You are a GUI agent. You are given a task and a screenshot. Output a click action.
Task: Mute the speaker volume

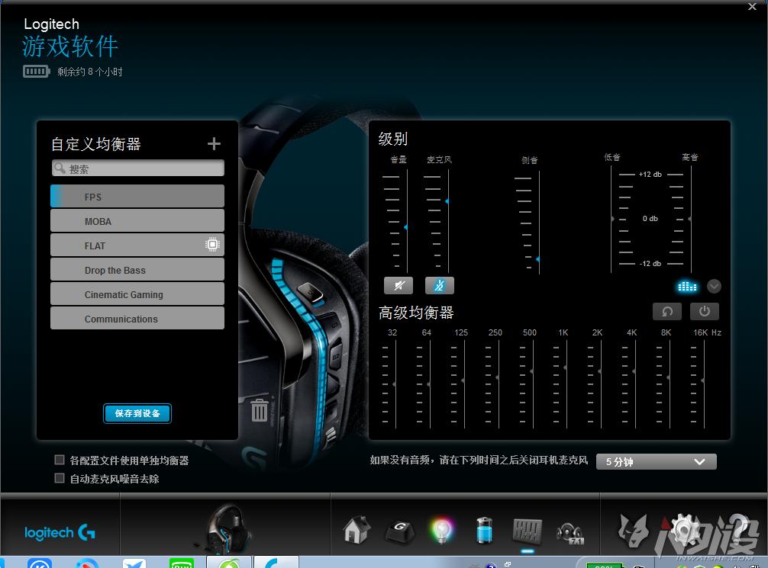398,284
